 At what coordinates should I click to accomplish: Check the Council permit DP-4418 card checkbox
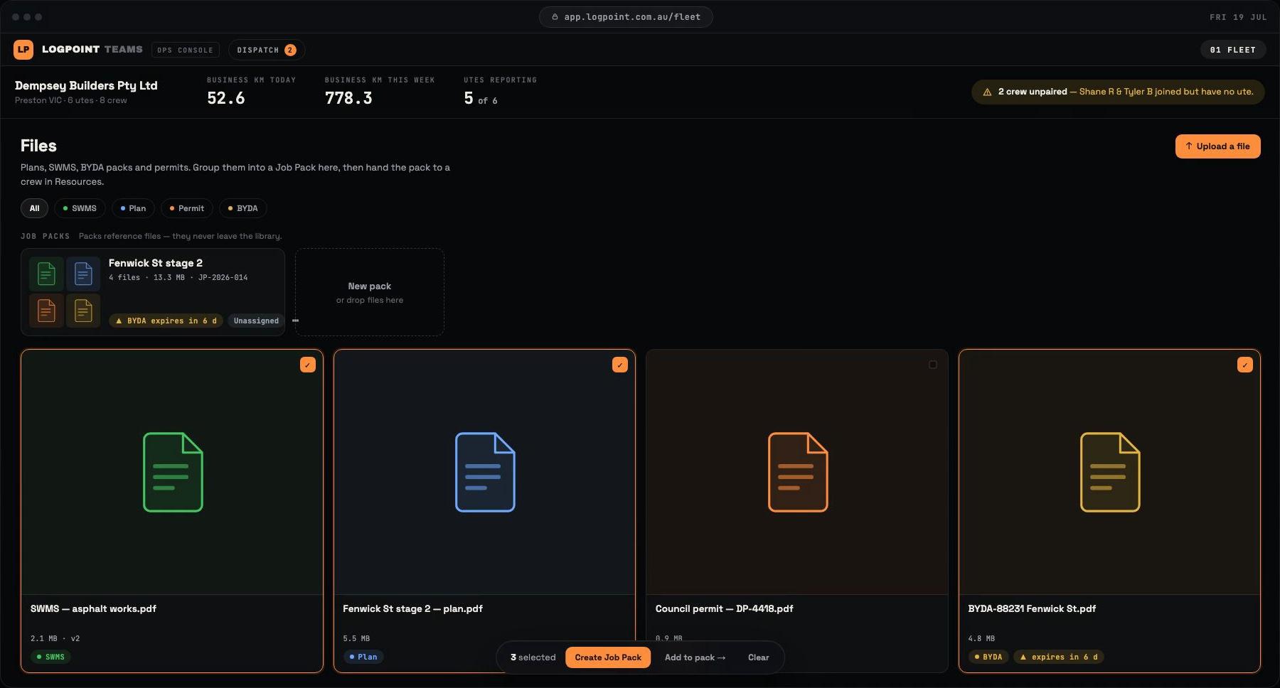(933, 365)
